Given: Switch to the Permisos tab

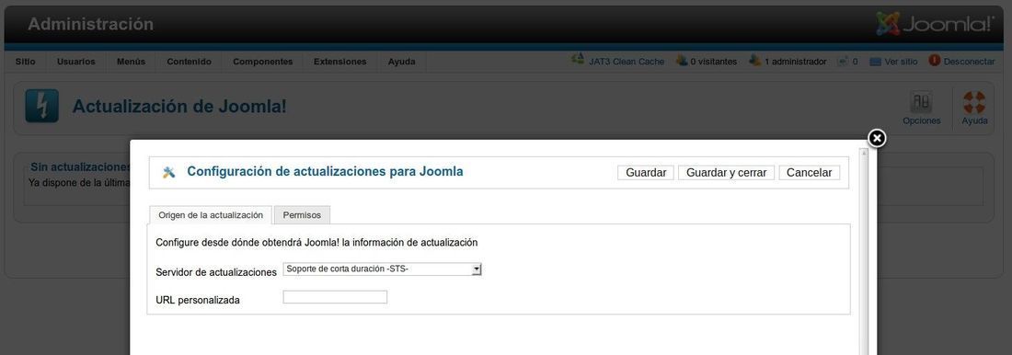Looking at the screenshot, I should [302, 215].
